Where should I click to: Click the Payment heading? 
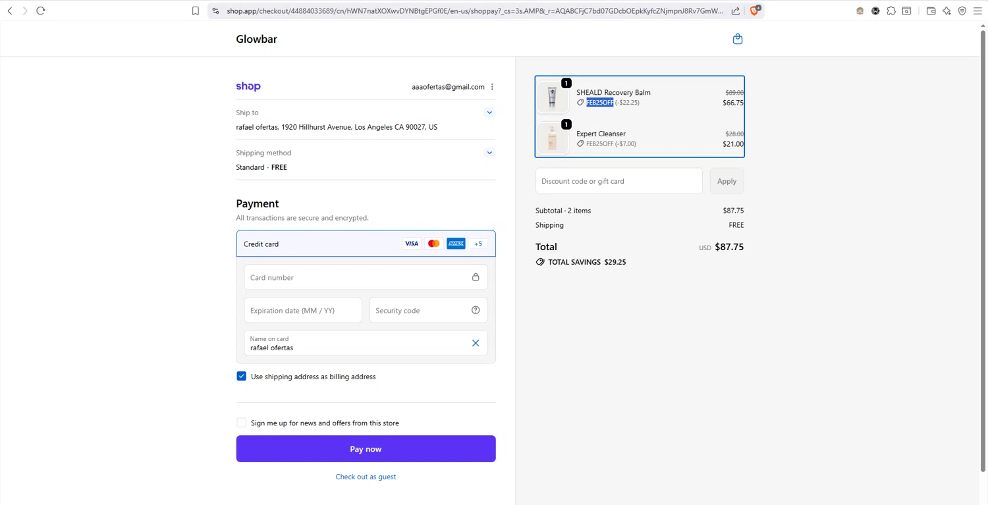pos(258,203)
